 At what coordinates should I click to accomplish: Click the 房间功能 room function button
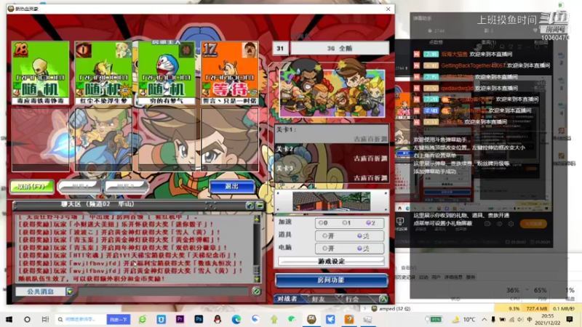[x=331, y=280]
